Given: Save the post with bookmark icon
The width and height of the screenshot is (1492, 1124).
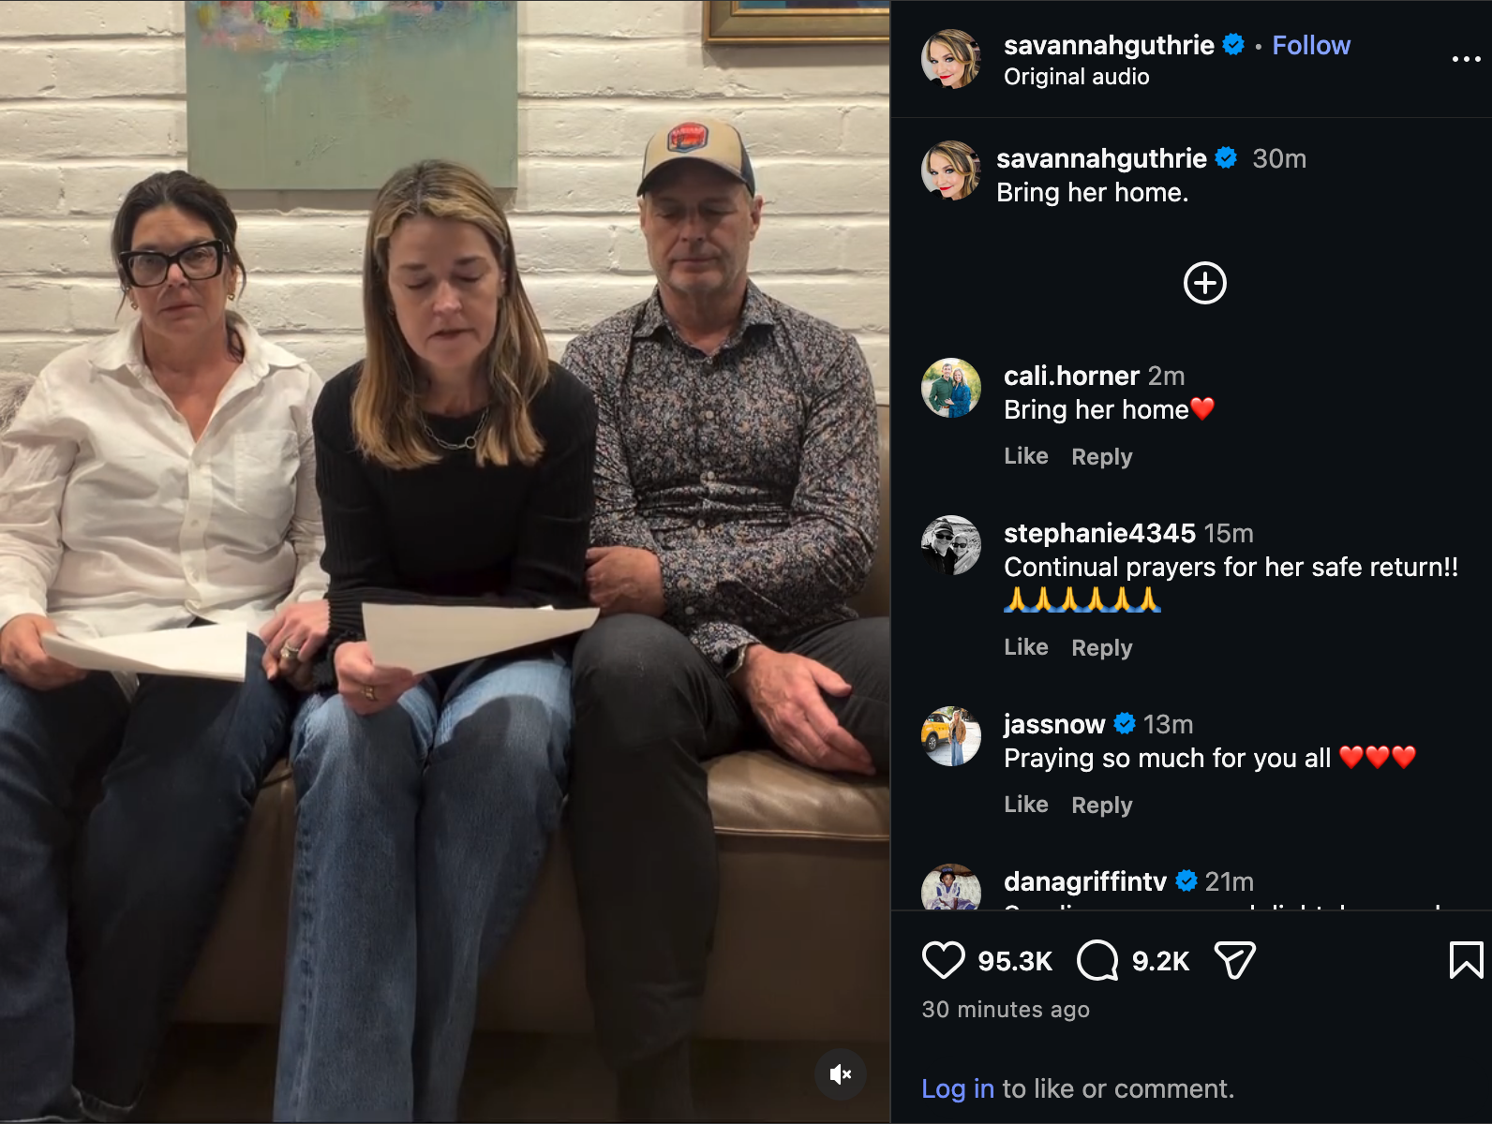Looking at the screenshot, I should pyautogui.click(x=1466, y=961).
